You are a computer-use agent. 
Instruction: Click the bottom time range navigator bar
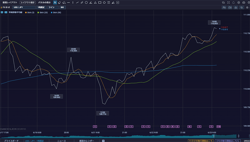click(125, 136)
